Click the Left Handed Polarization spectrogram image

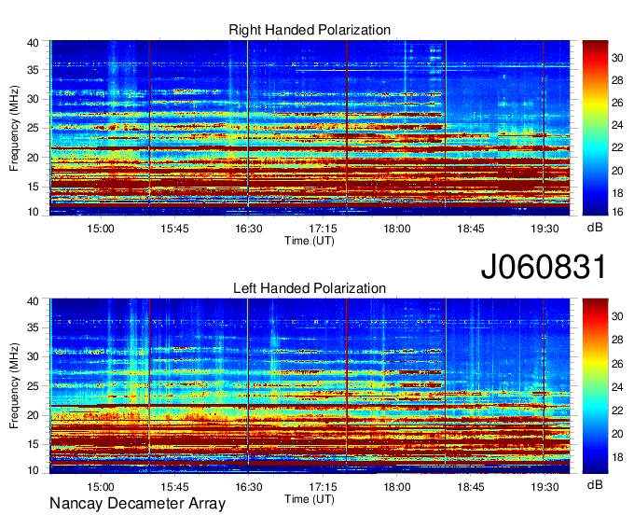[310, 386]
